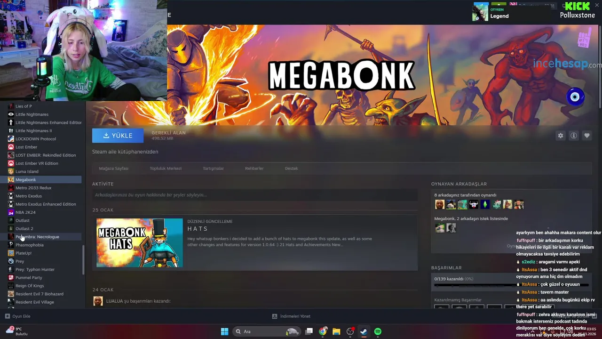The width and height of the screenshot is (602, 339).
Task: Click the Metro Exodus game icon
Action: coord(11,196)
